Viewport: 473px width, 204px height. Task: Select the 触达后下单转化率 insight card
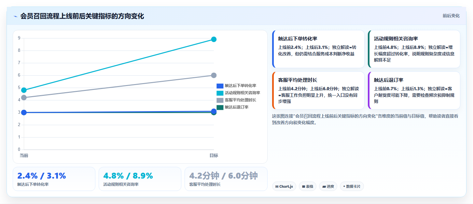pyautogui.click(x=318, y=49)
